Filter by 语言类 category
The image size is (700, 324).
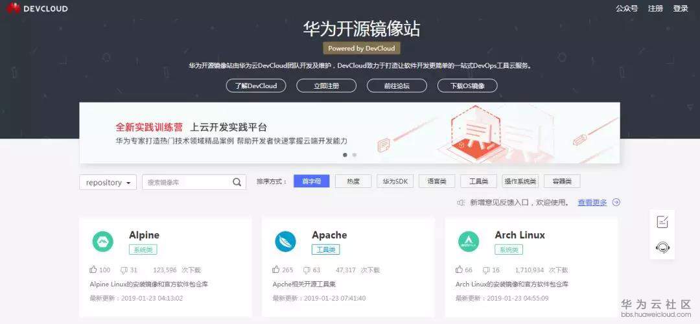point(437,181)
